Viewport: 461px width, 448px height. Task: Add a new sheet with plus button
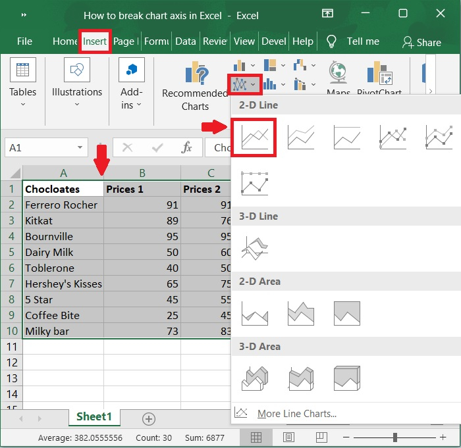point(149,418)
